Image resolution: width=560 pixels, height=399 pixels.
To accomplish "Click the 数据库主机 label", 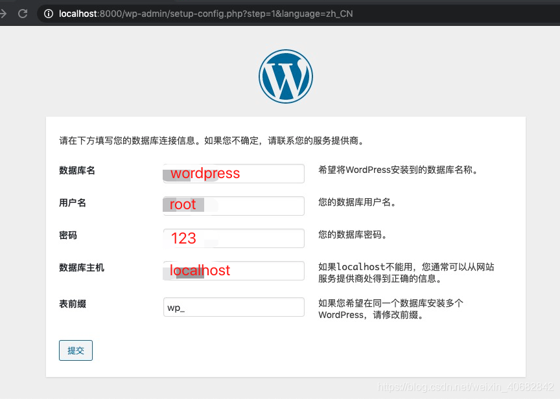I will tap(82, 268).
